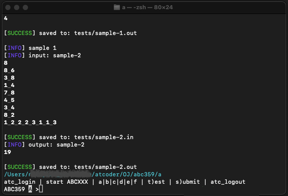Image resolution: width=288 pixels, height=196 pixels.
Task: Click the yellow minimize window button
Action: 17,7
